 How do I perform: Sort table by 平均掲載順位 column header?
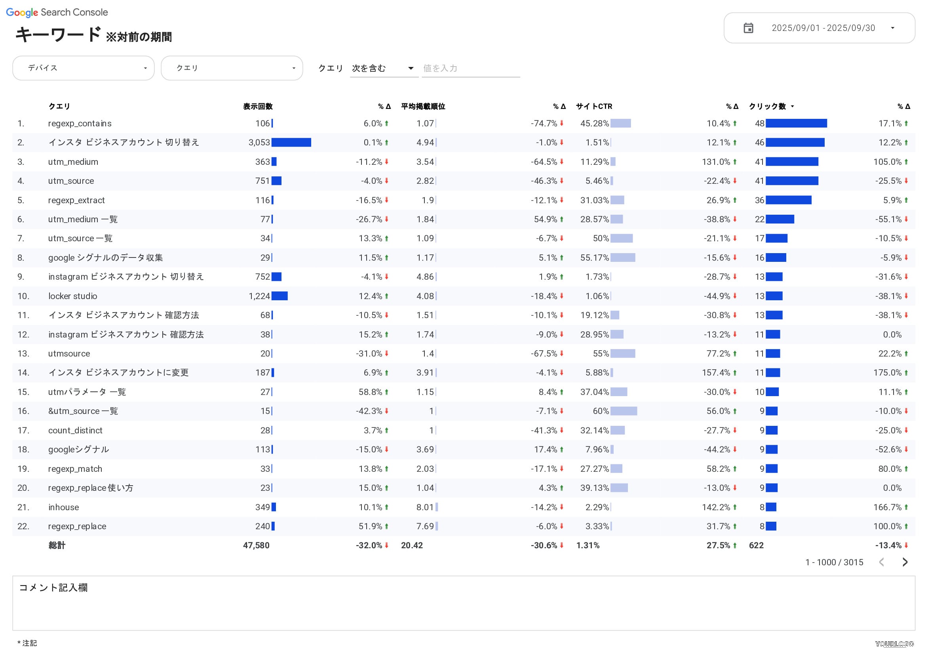[423, 107]
